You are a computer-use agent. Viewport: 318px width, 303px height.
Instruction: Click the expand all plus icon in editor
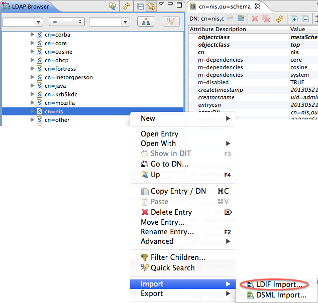294,19
